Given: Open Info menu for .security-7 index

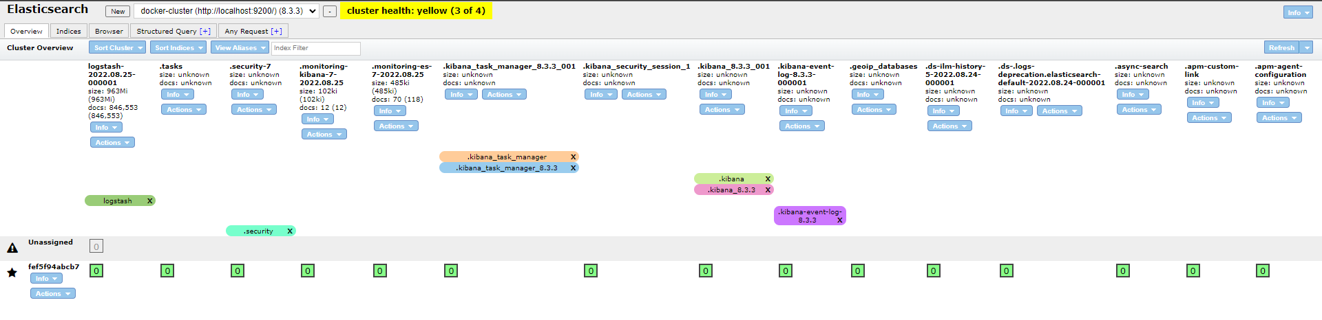Looking at the screenshot, I should pos(248,95).
